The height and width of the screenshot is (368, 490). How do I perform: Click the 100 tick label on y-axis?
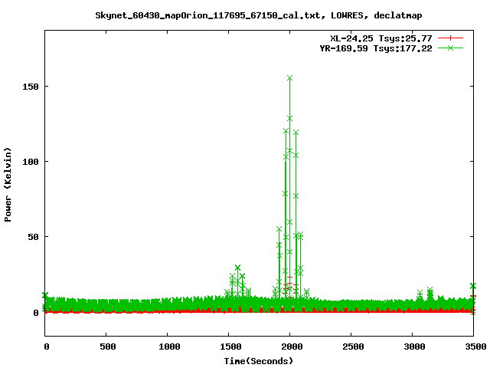pyautogui.click(x=31, y=162)
